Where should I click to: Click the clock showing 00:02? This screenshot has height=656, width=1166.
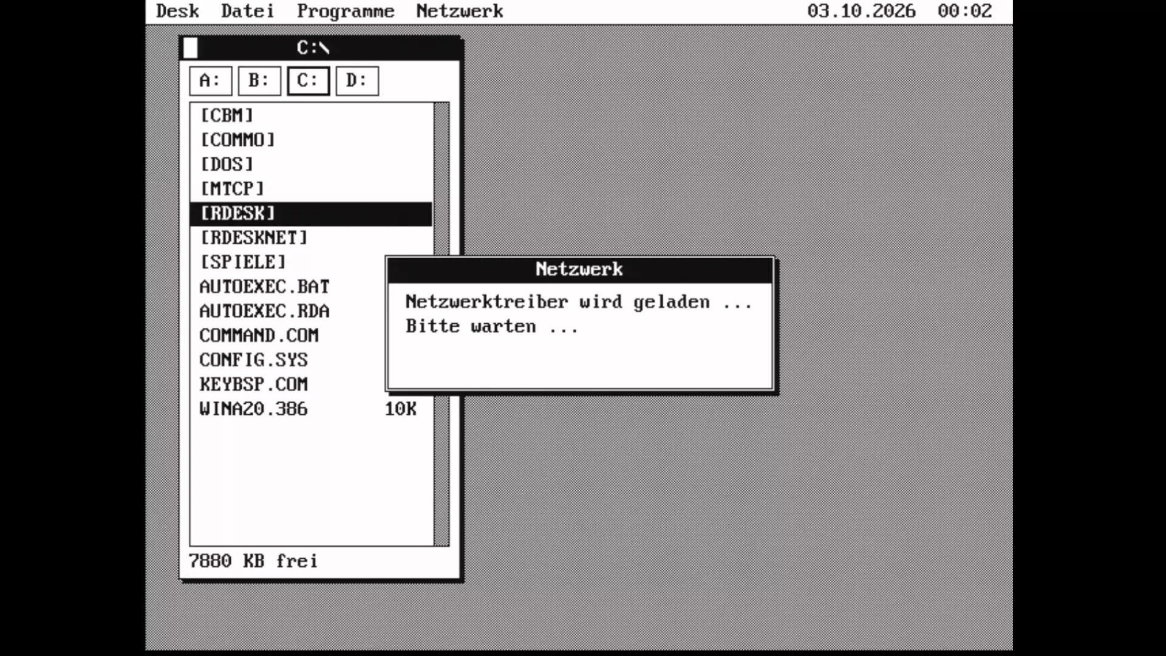pos(964,11)
